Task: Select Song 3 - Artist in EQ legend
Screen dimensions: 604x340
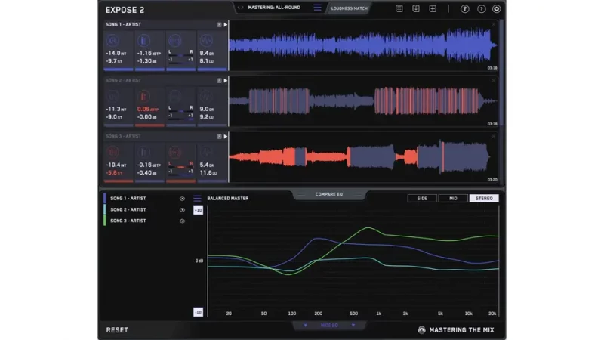Action: (128, 221)
